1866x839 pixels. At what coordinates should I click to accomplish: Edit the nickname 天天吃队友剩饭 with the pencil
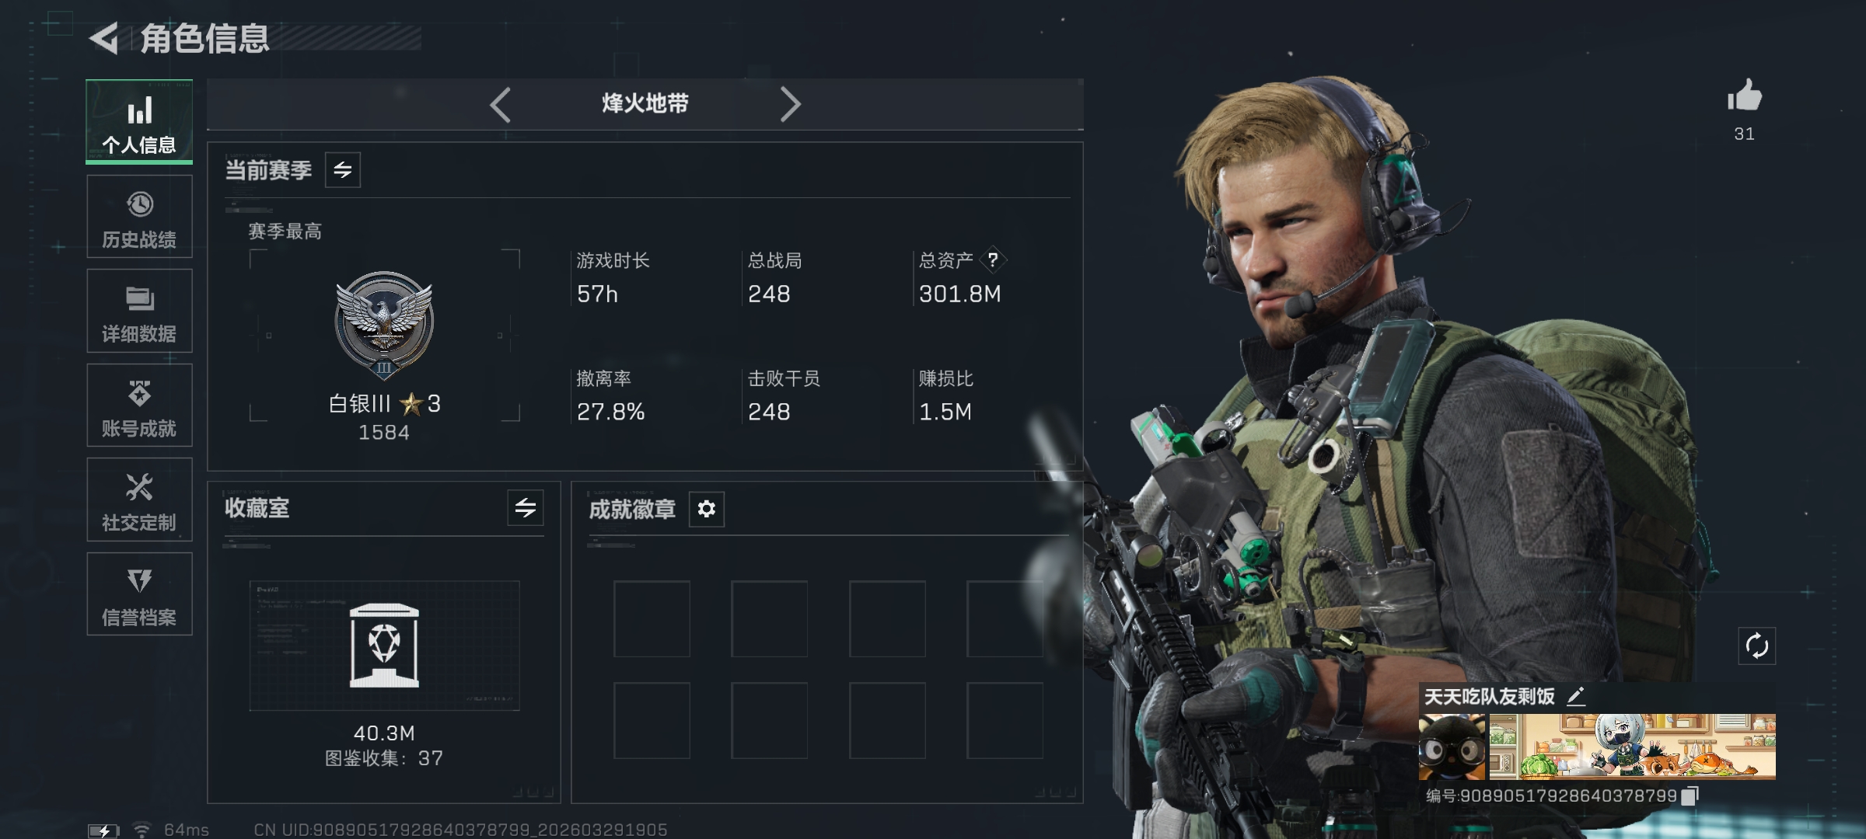coord(1576,696)
